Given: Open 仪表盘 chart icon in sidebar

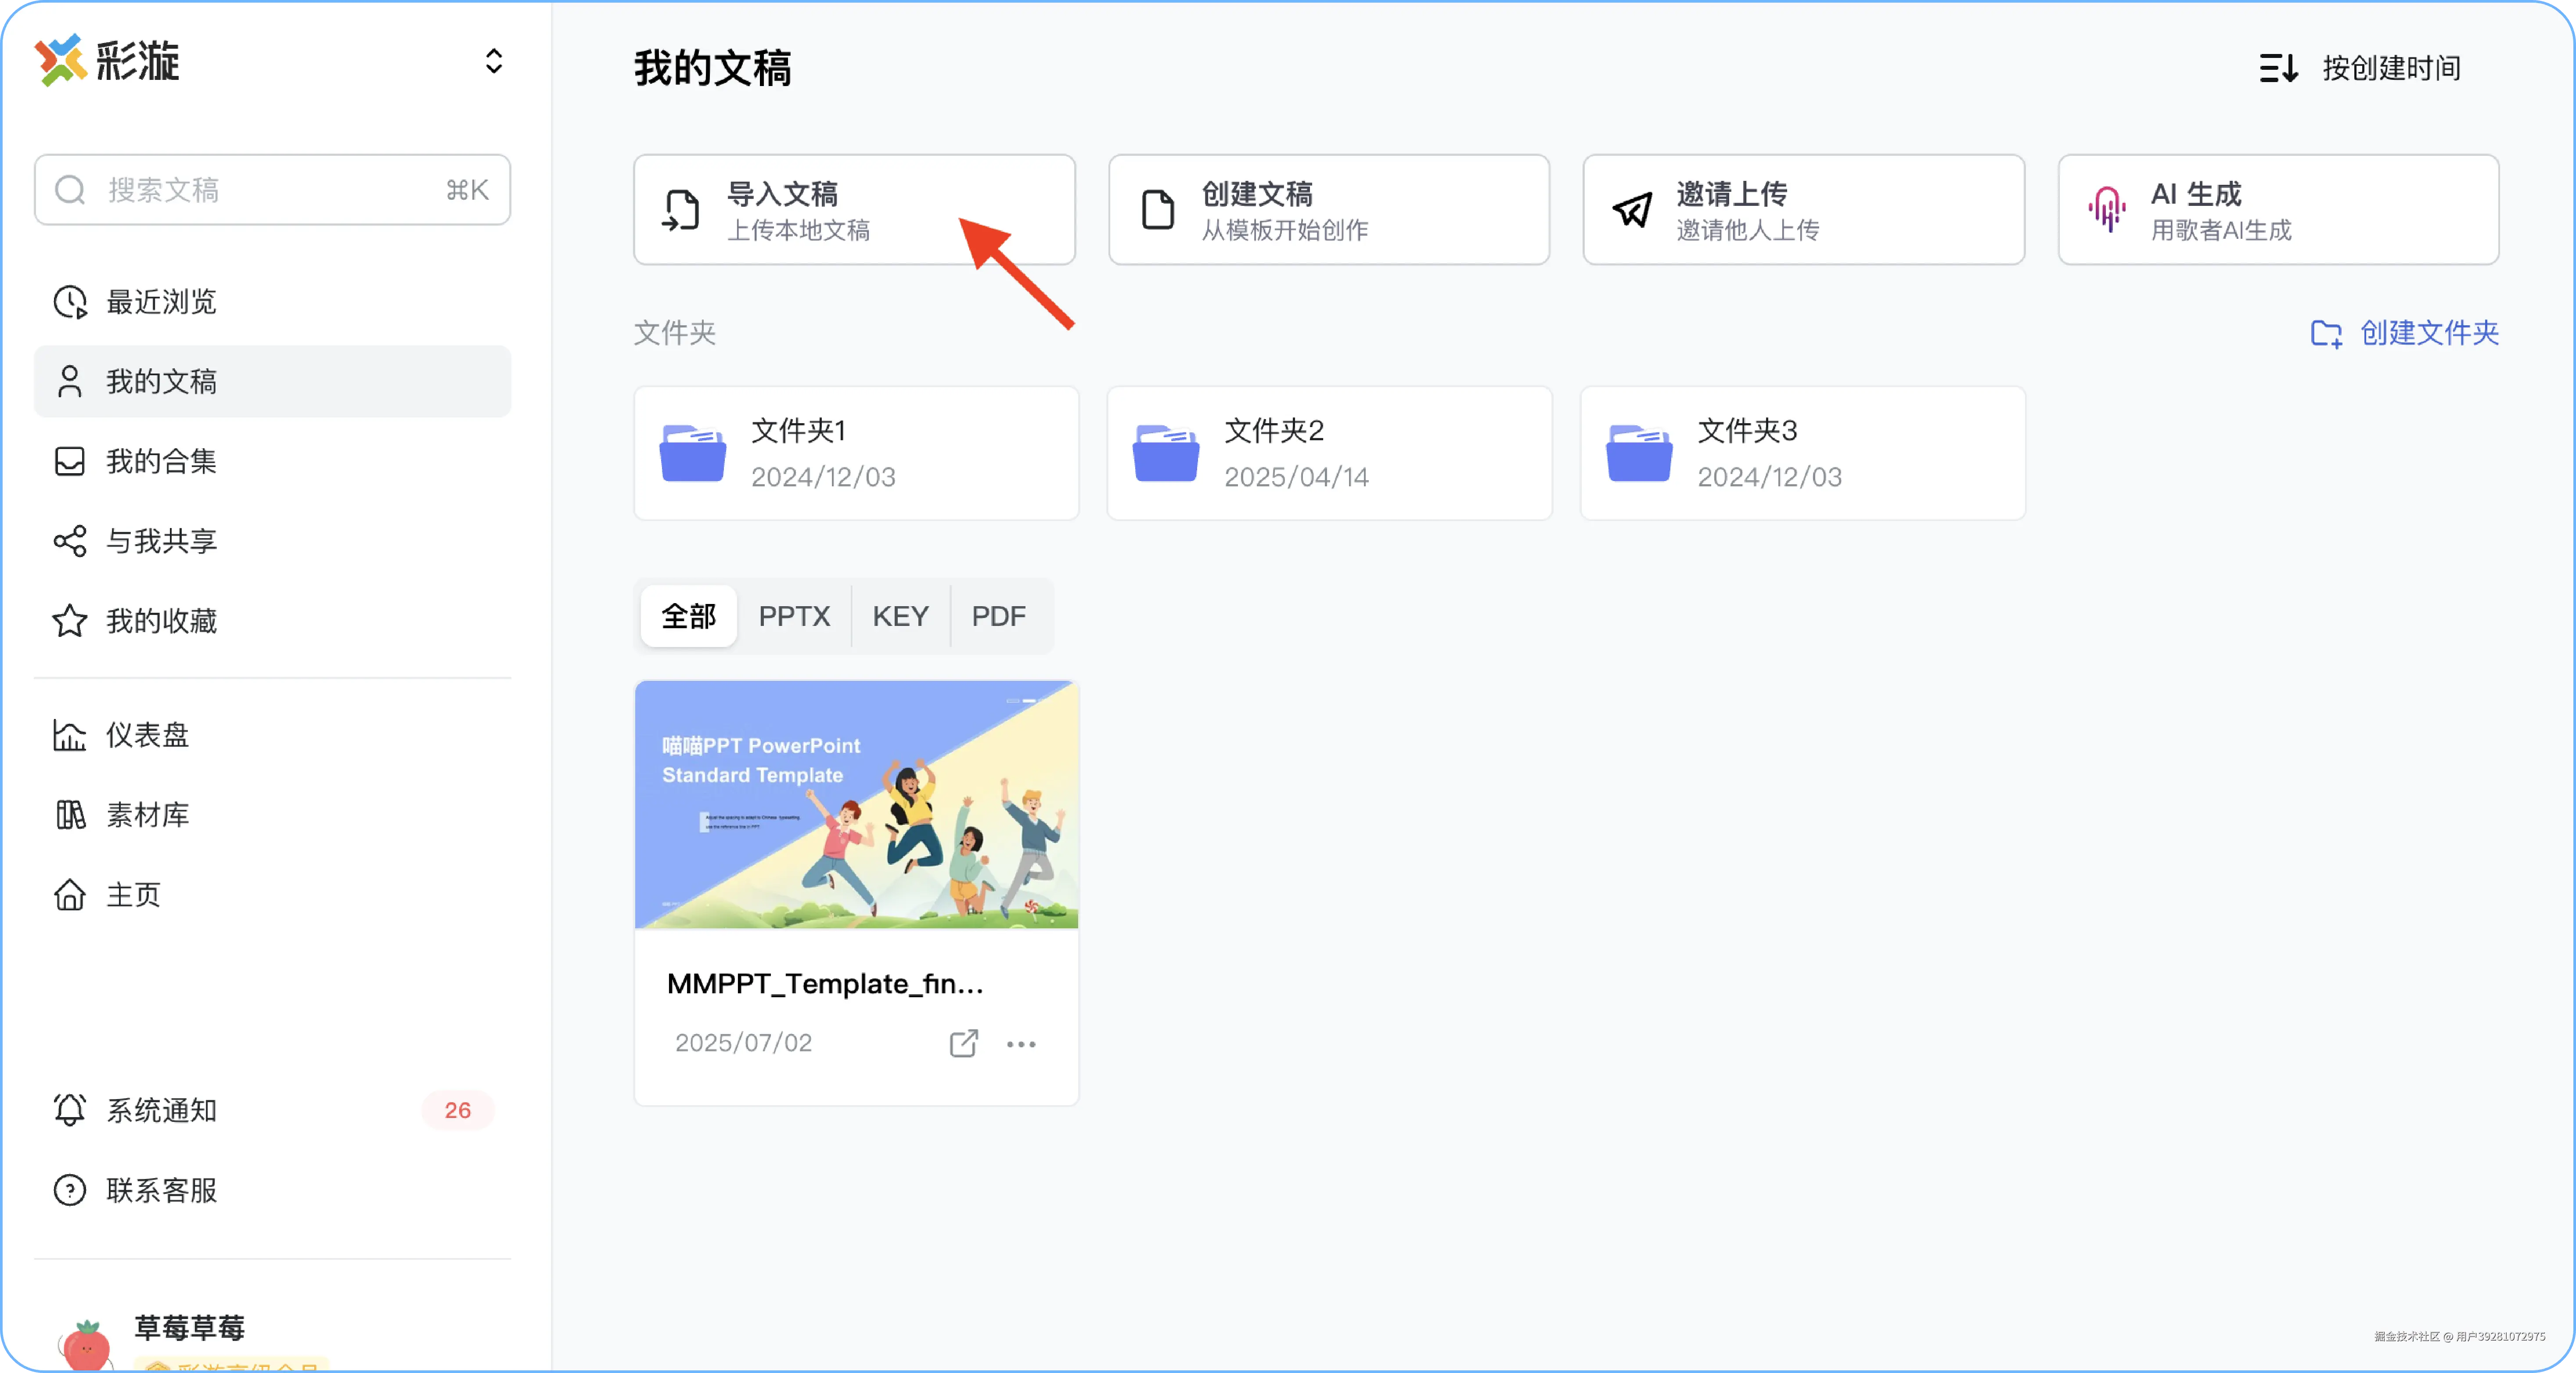Looking at the screenshot, I should pos(70,735).
